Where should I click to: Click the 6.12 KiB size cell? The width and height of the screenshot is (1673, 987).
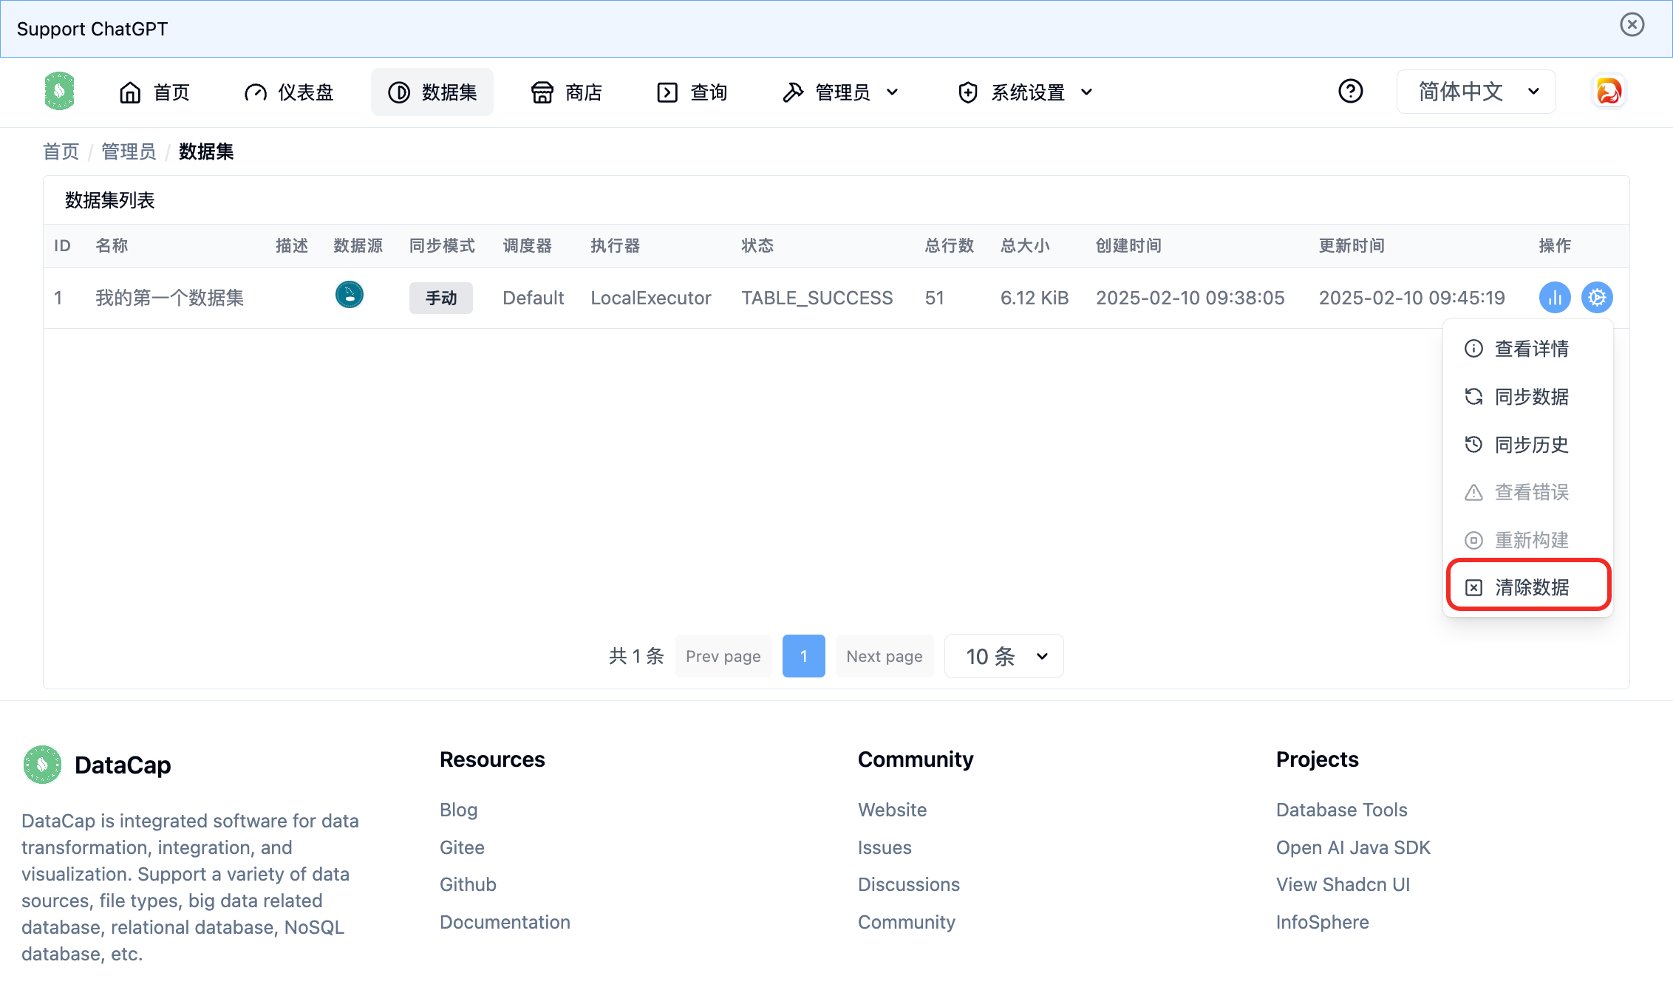[1035, 298]
